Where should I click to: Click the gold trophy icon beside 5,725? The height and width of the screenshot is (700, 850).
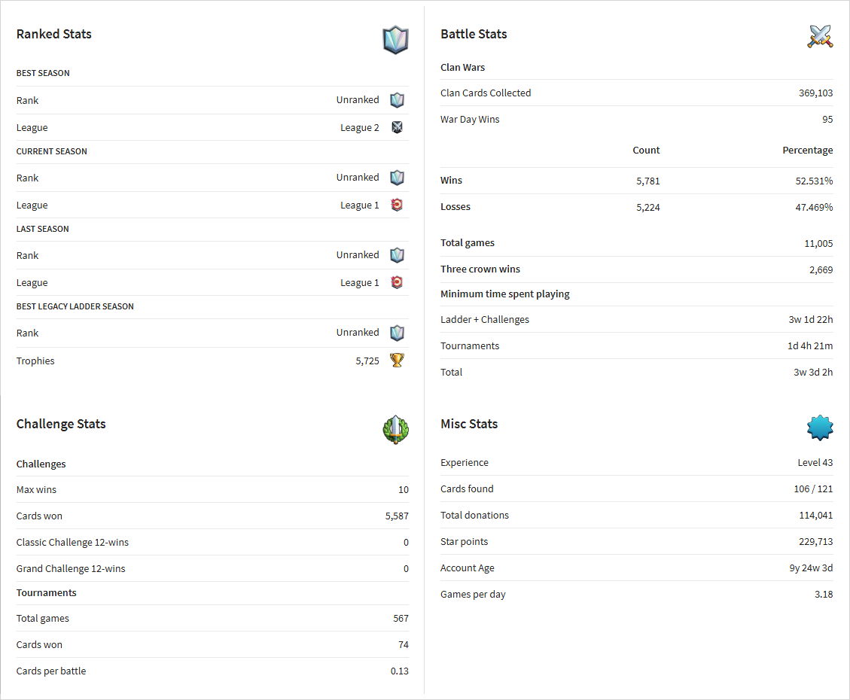pos(397,361)
